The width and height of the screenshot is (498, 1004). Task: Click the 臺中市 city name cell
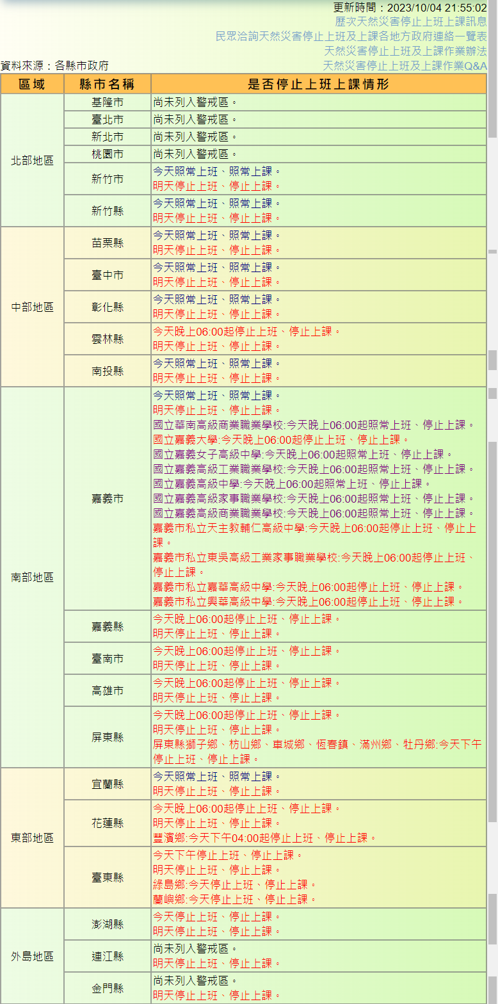point(108,275)
